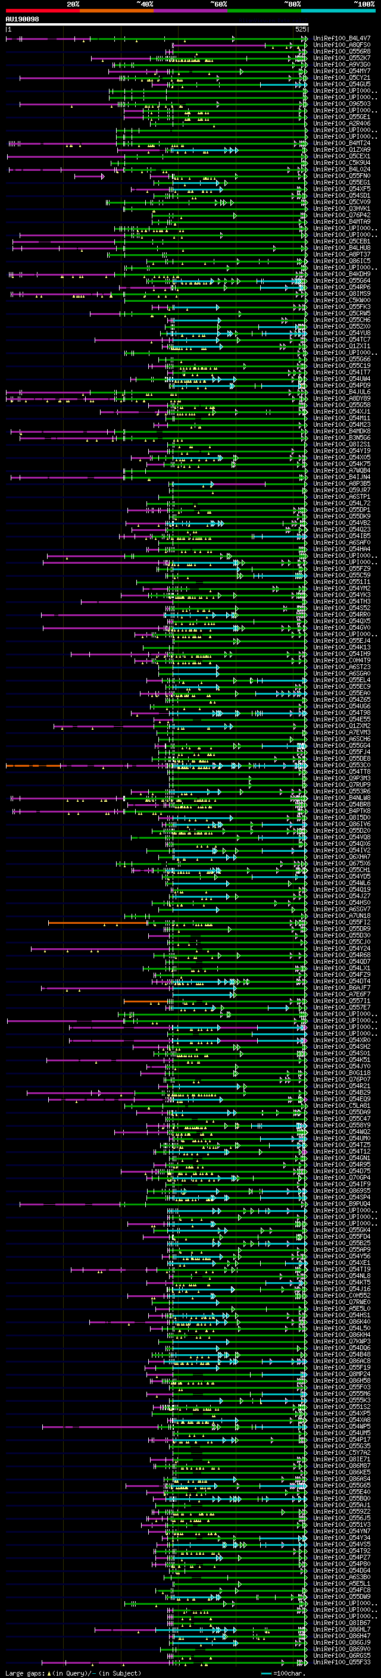Viewport: 381px width, 1678px height.
Task: Select the UniRef100_Q54GU5 label
Action: pos(342,84)
